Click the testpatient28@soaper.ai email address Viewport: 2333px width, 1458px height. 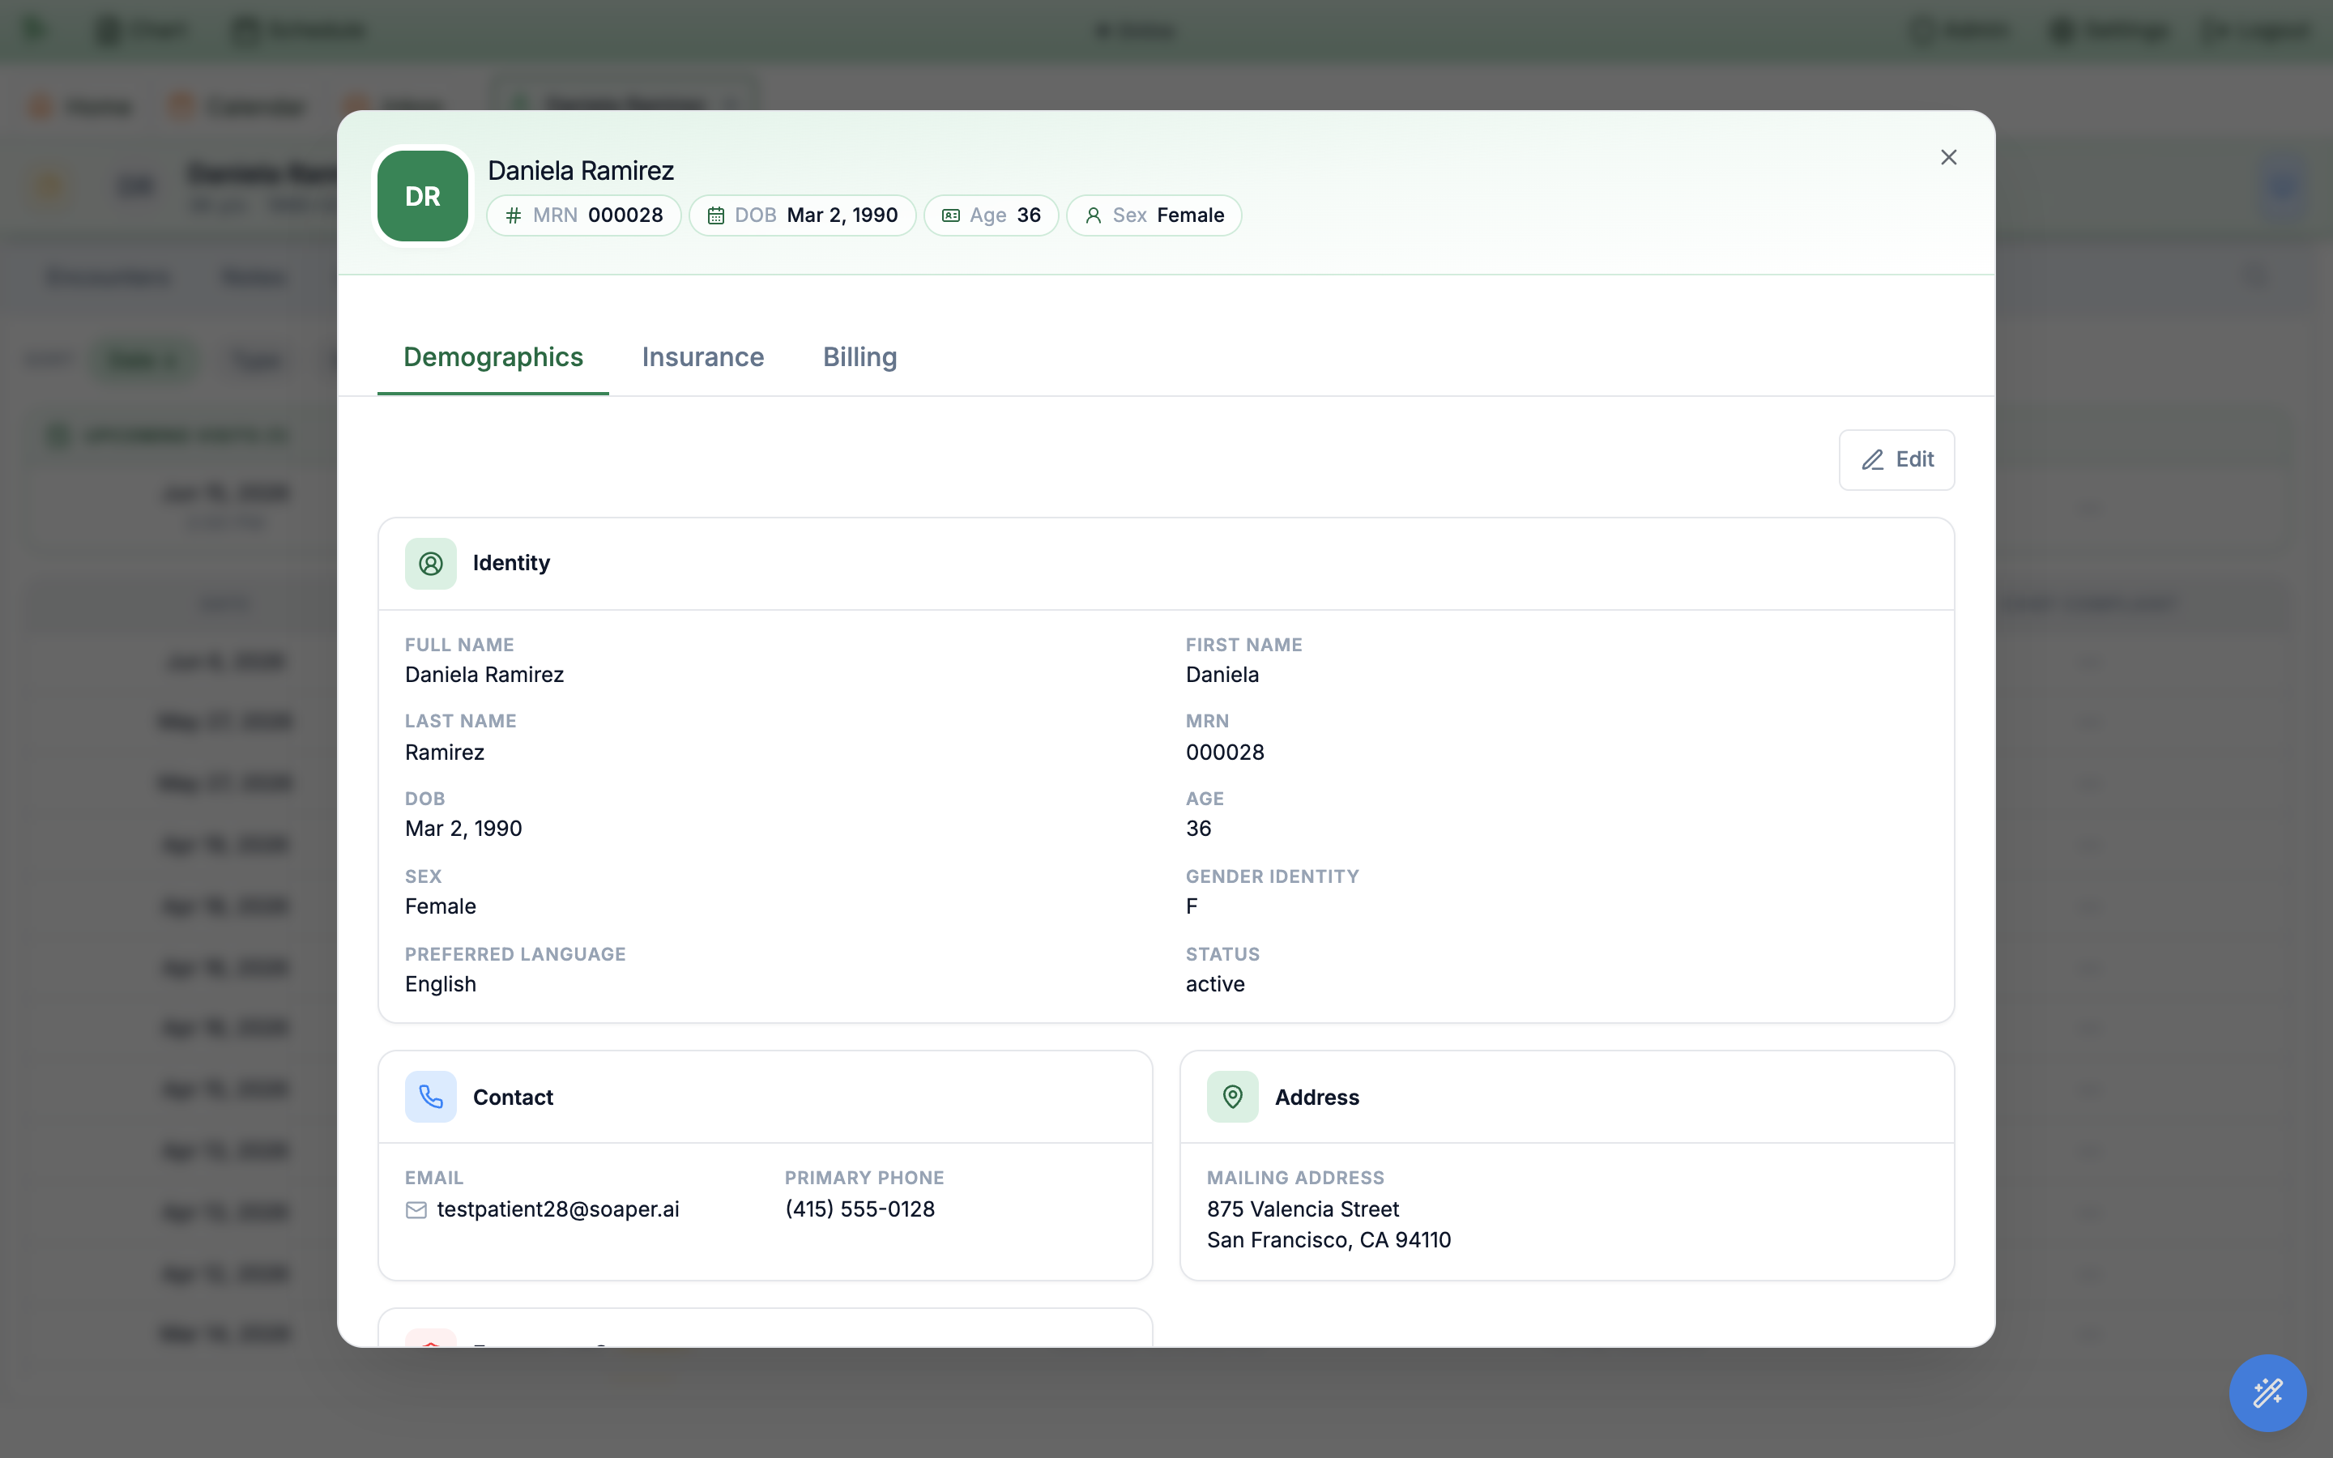point(558,1209)
